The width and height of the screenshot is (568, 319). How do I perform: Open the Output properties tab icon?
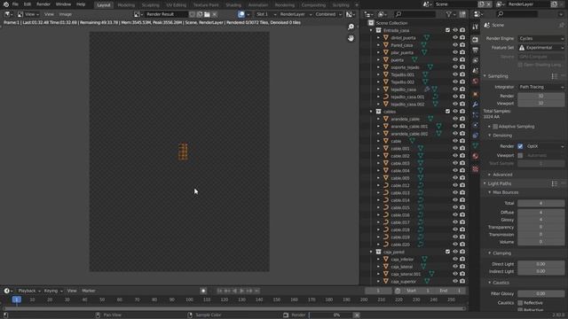[476, 50]
